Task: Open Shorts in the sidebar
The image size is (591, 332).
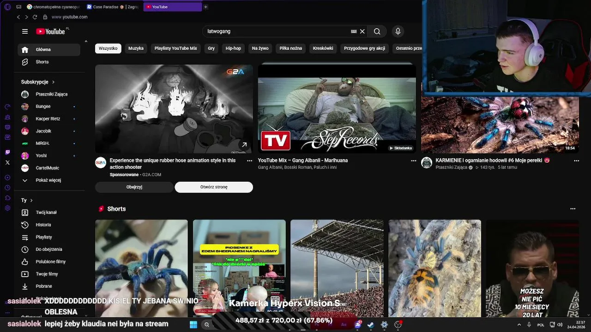Action: (x=48, y=62)
